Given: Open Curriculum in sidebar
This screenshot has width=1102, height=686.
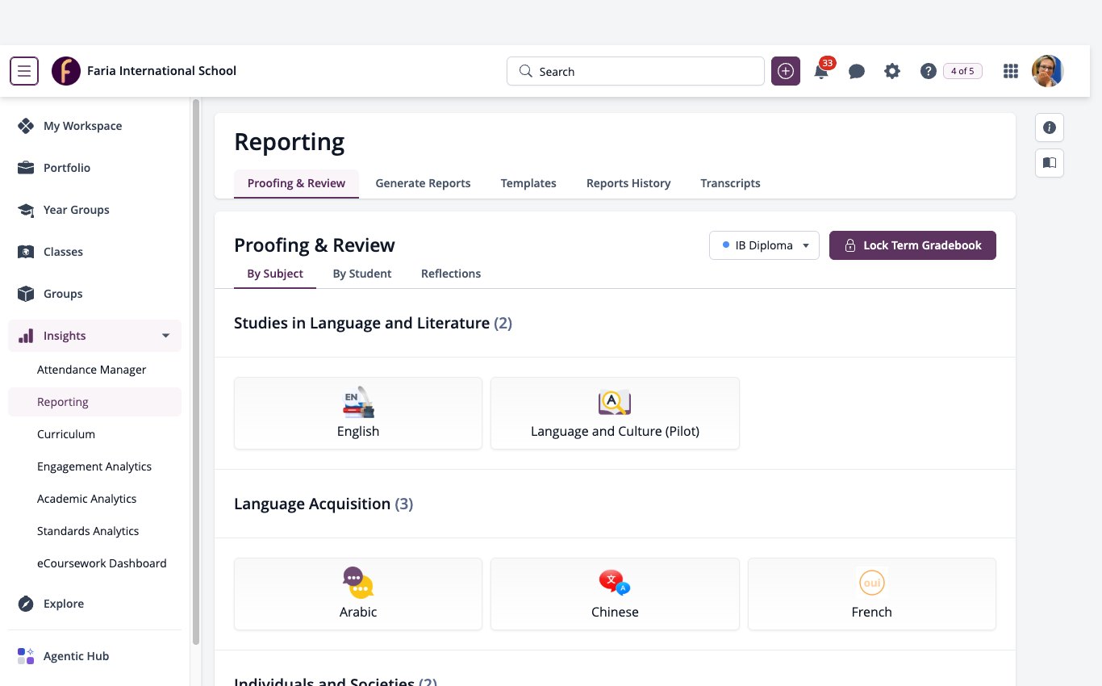Looking at the screenshot, I should click(x=94, y=434).
